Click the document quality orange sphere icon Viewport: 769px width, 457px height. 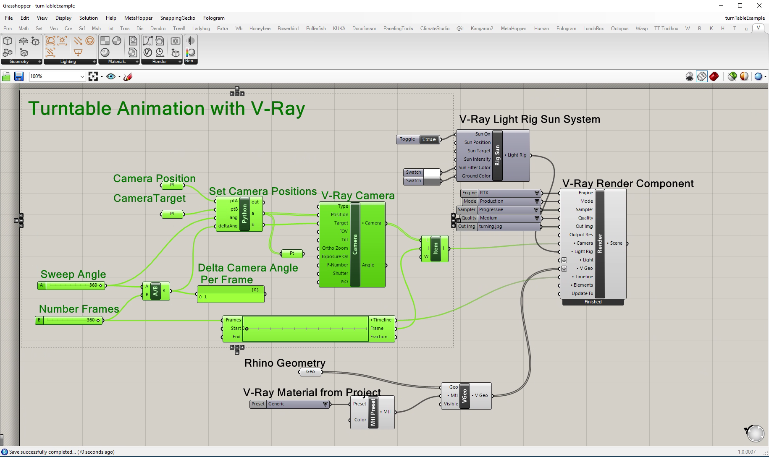pos(744,76)
